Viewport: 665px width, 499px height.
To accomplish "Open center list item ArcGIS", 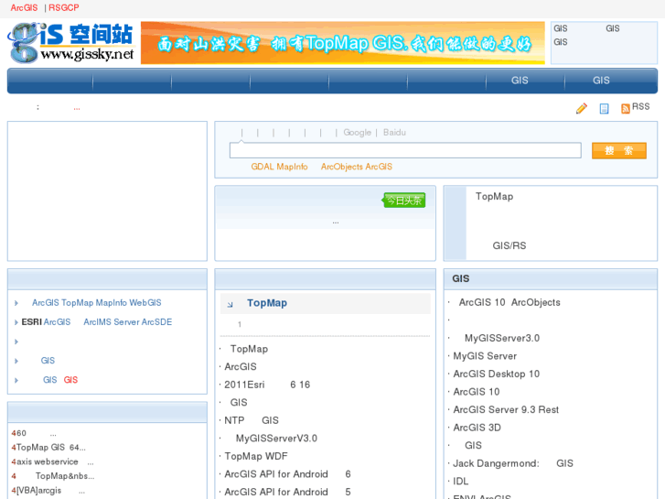I will (241, 366).
